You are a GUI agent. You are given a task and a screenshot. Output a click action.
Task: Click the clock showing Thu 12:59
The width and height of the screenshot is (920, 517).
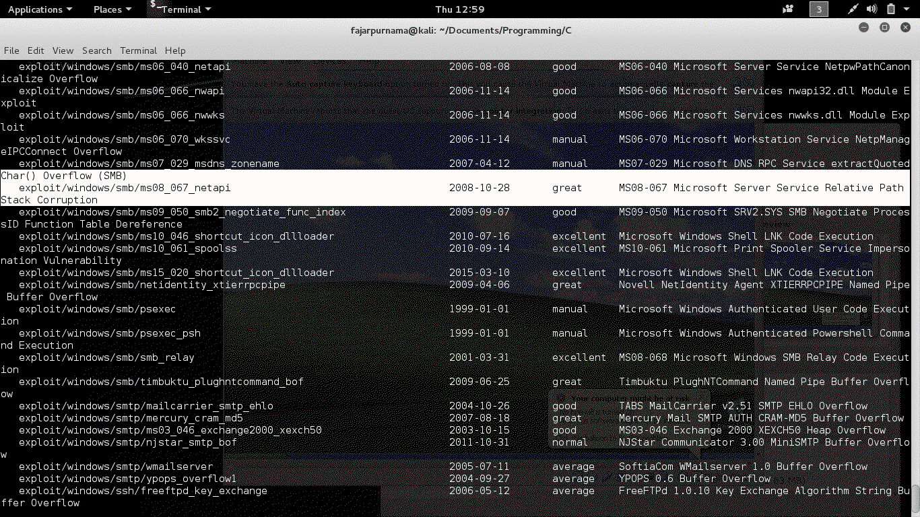point(460,9)
